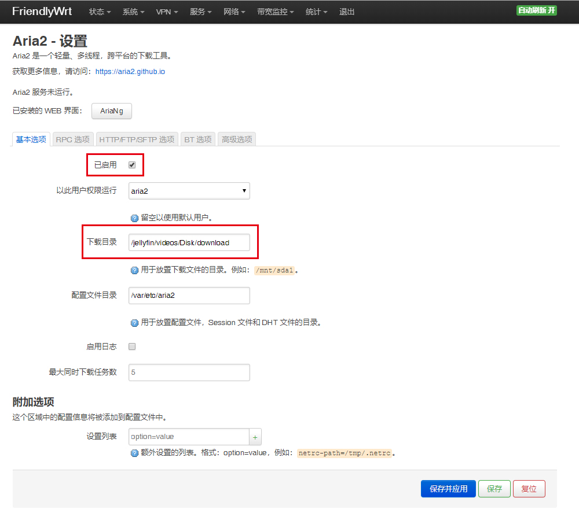
Task: Expand the 系统 menu
Action: pyautogui.click(x=133, y=12)
